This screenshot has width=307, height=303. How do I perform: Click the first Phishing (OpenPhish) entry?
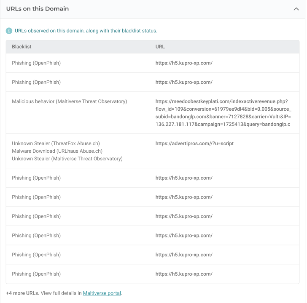[x=36, y=63]
